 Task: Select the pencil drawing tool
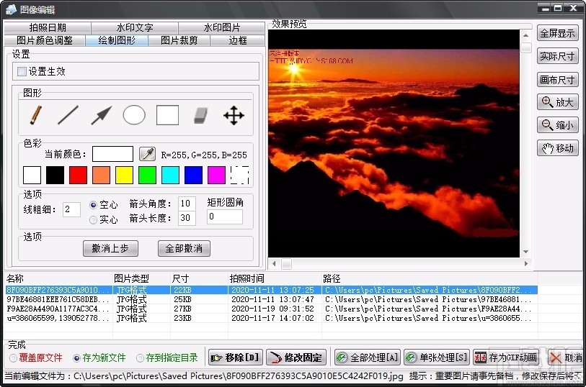35,115
